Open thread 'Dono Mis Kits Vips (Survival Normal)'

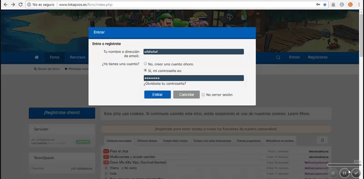click(138, 163)
